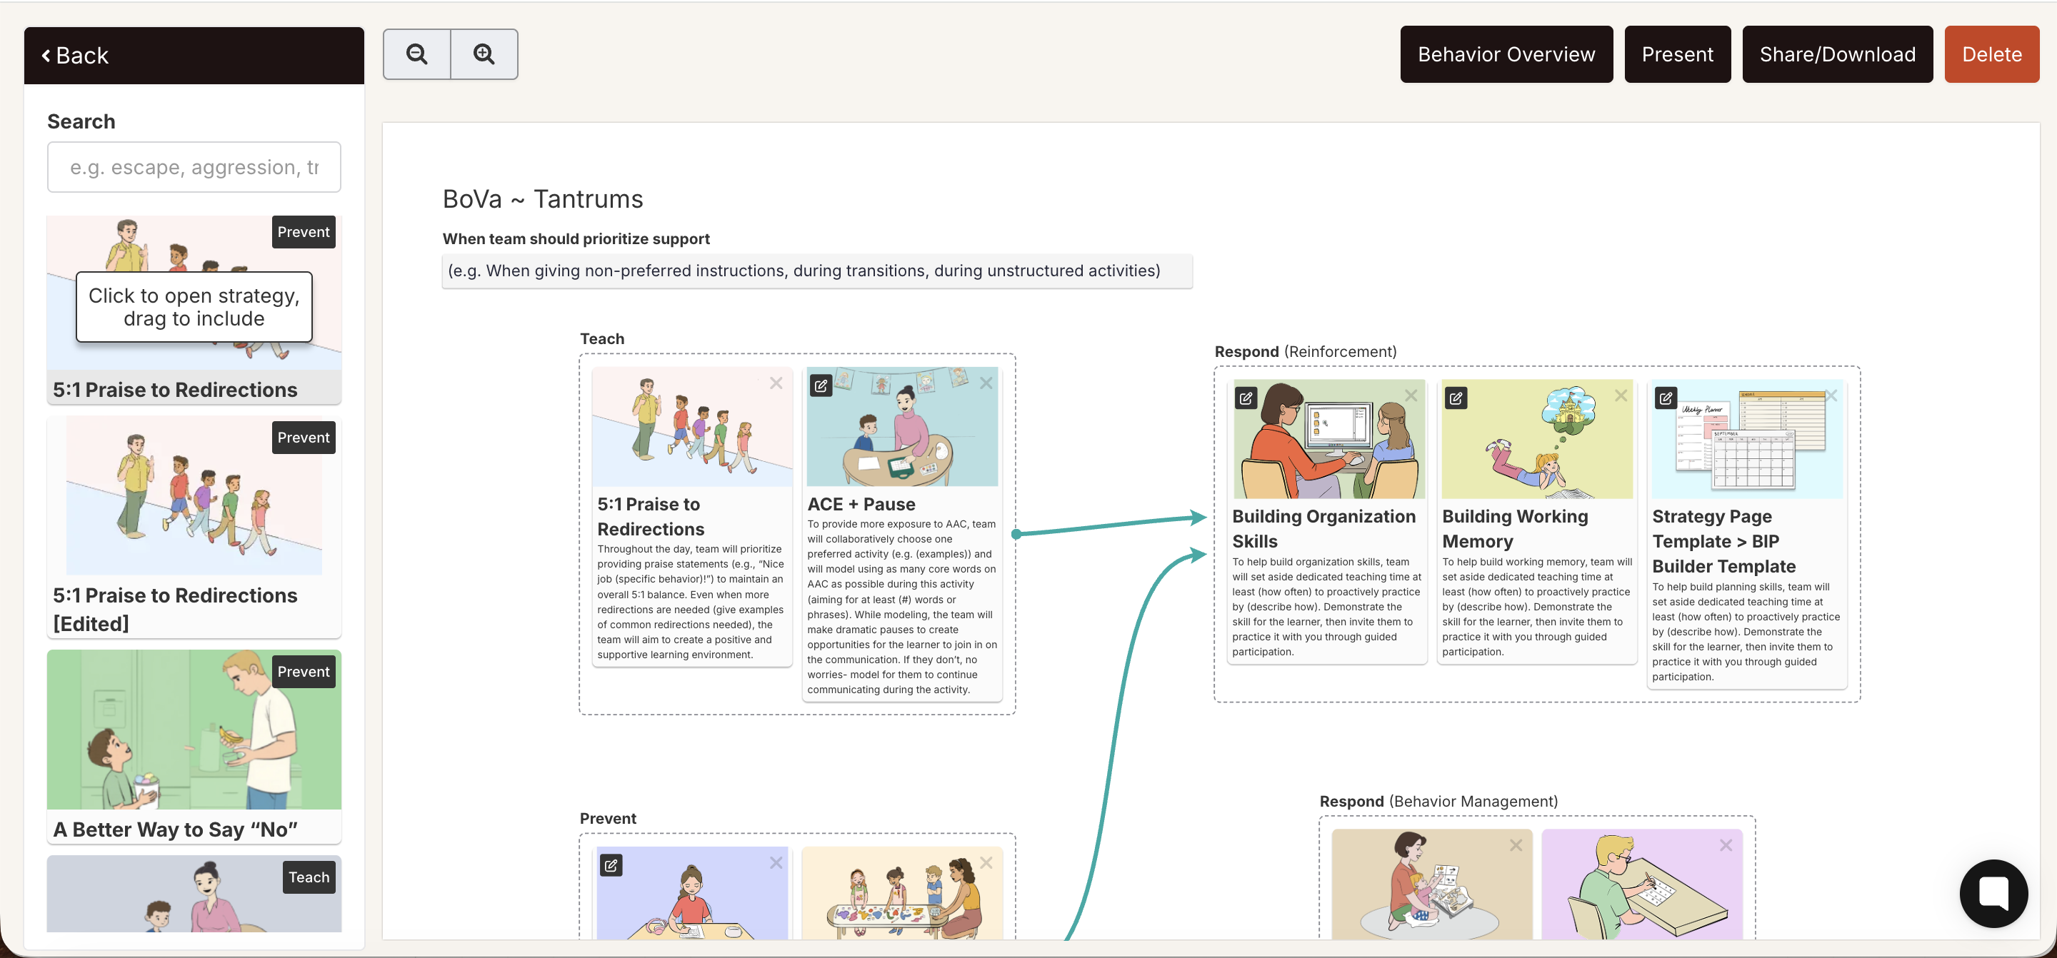The image size is (2057, 958).
Task: Remove 5:1 Praise card from Teach
Action: coord(776,383)
